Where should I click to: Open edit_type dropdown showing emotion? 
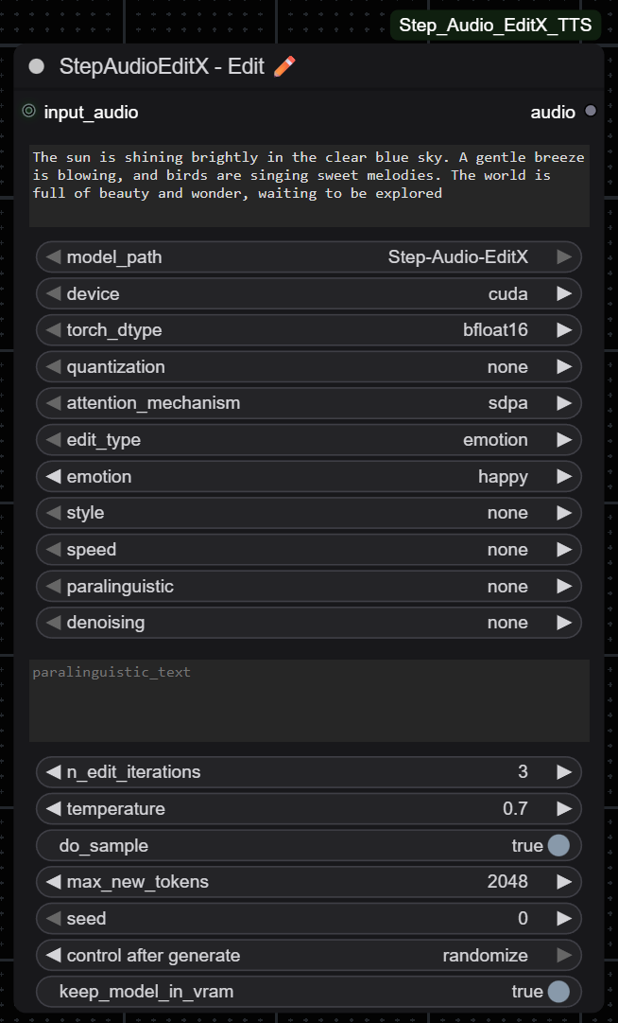tap(309, 440)
